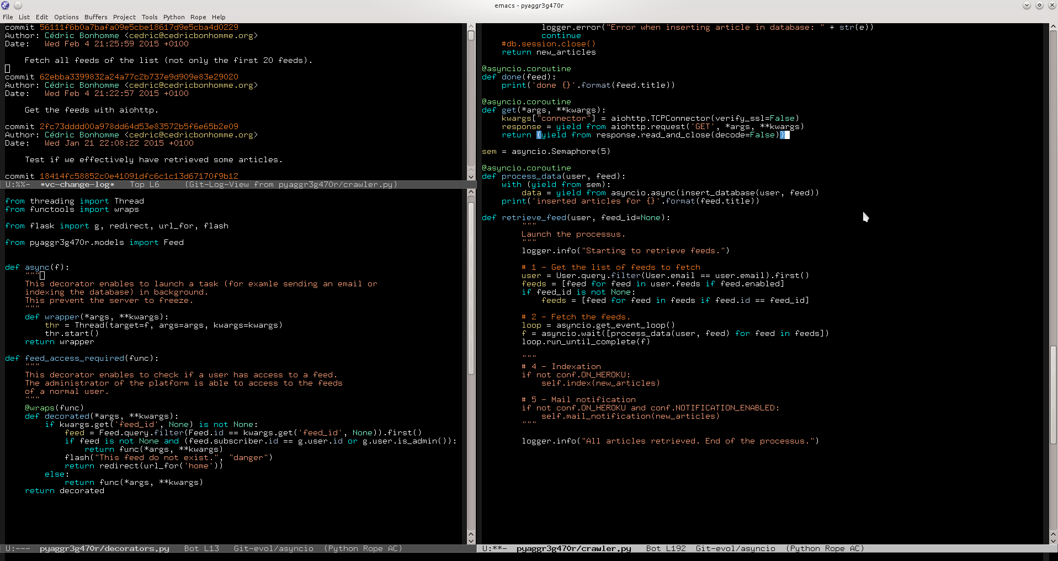
Task: Click the emacs application icon in title bar
Action: point(6,6)
